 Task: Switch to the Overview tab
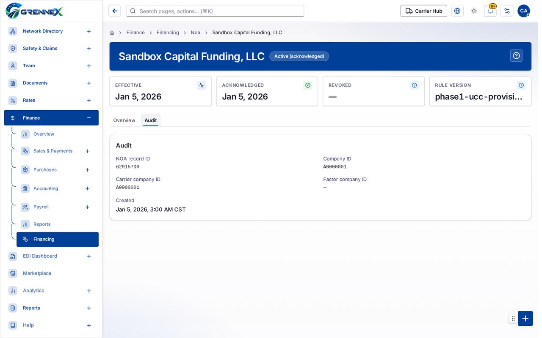[124, 120]
